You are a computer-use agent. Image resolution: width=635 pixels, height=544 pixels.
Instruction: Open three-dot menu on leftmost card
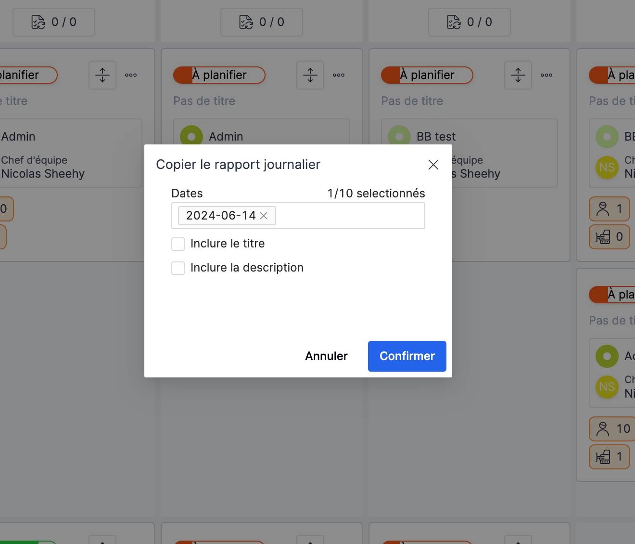(130, 75)
